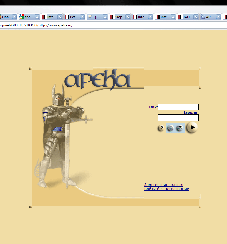
Task: Switch to the Фор... tab
Action: click(120, 17)
